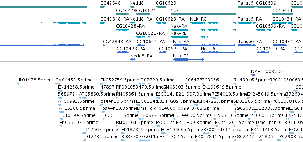The width and height of the screenshot is (303, 142).
Task: Click the GM08203.5prime EST
Action: (x=164, y=91)
